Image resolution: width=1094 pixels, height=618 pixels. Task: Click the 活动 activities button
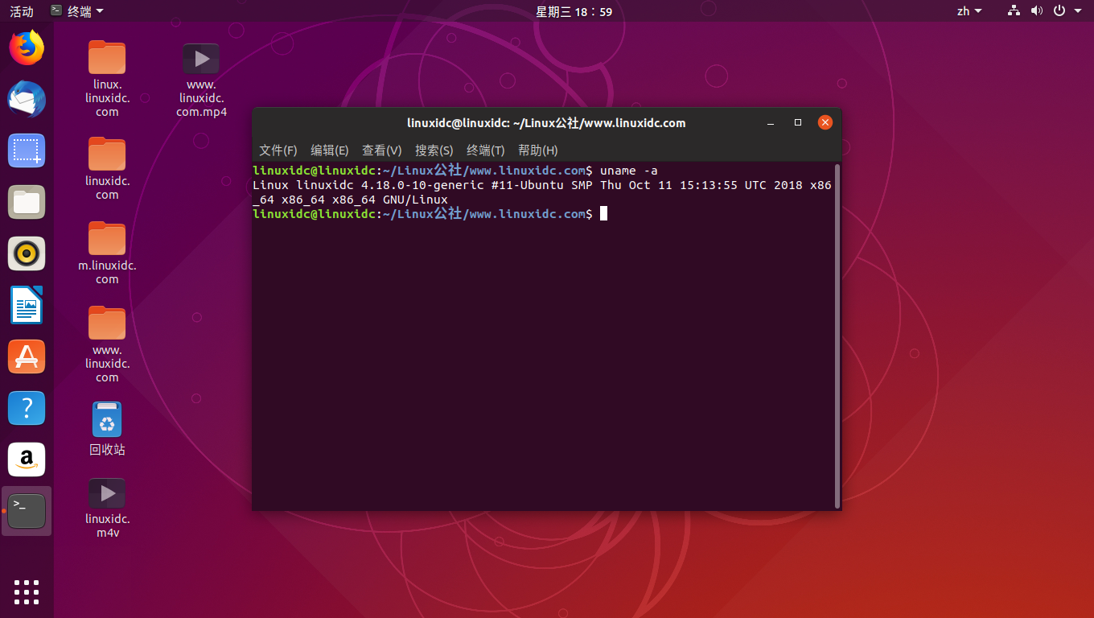tap(22, 11)
